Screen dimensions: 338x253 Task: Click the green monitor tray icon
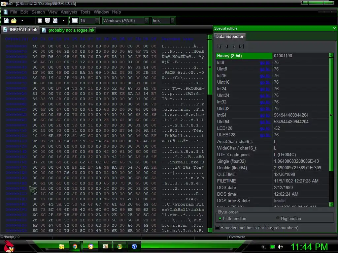pyautogui.click(x=272, y=247)
